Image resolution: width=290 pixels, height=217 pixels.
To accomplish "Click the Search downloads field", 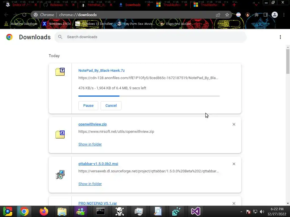I will click(x=150, y=37).
